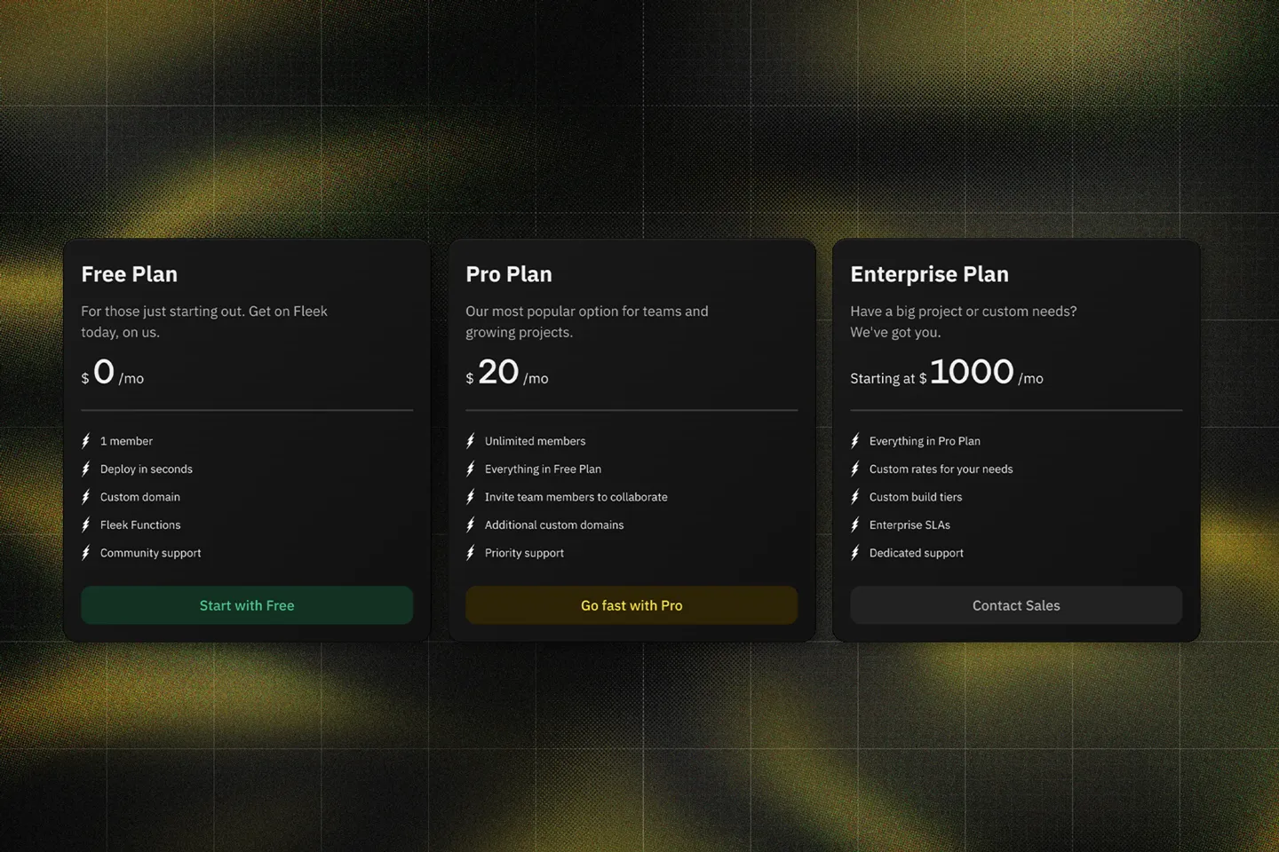Click the Custom domain feature entry

139,496
